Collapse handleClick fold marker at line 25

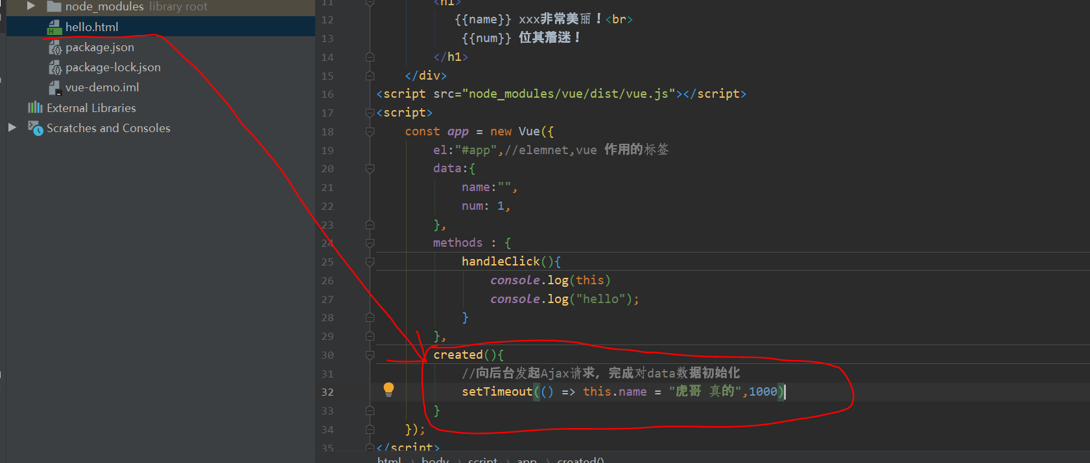coord(370,262)
